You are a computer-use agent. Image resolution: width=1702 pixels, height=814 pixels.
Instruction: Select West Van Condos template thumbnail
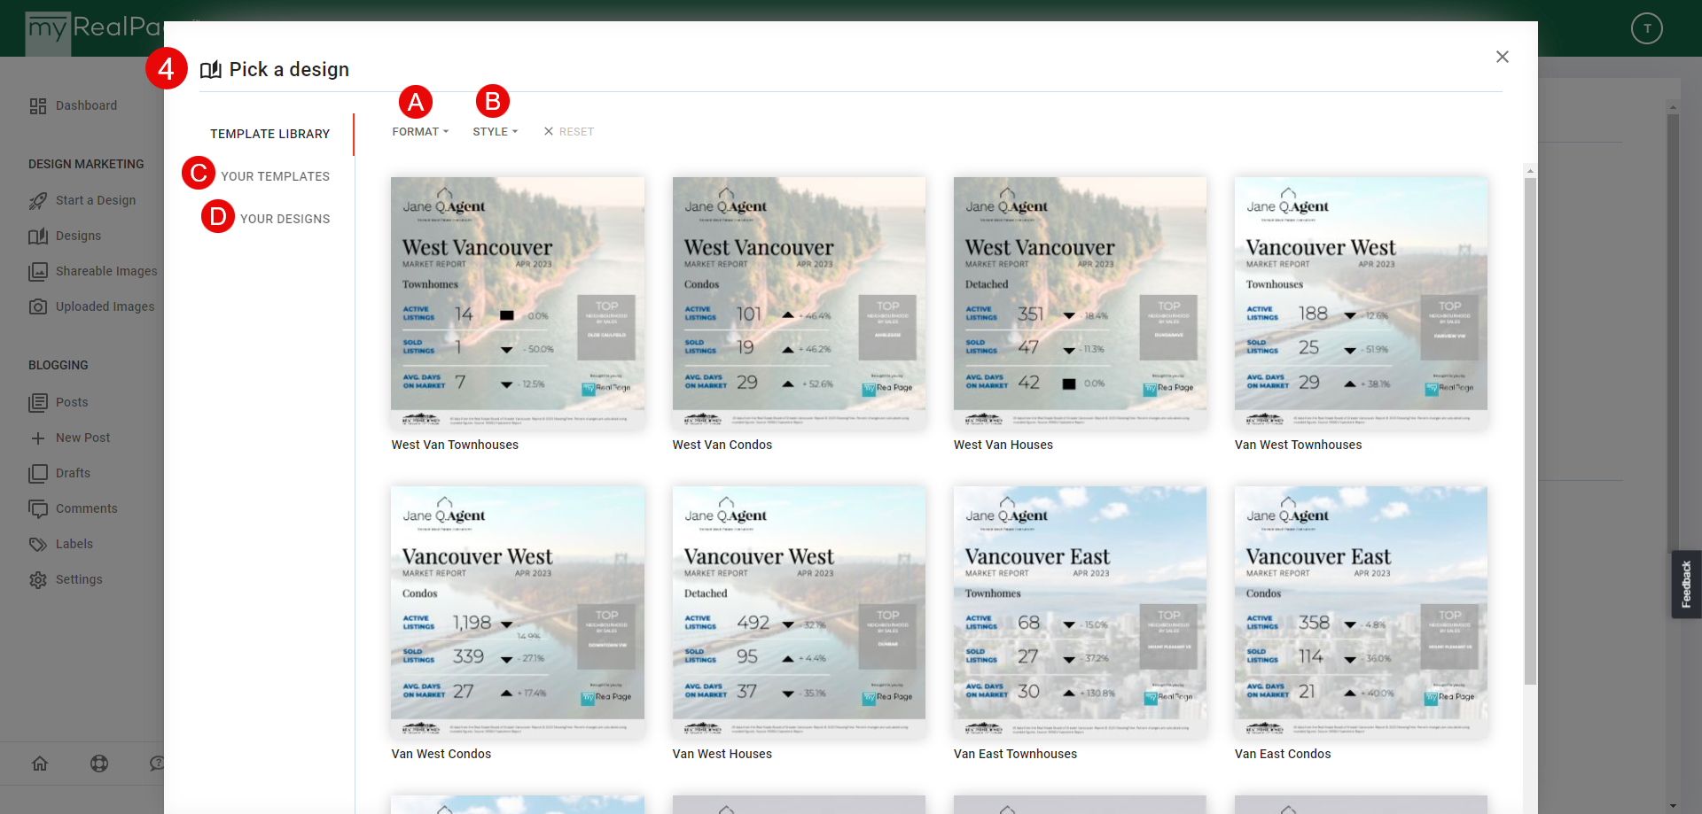coord(799,303)
